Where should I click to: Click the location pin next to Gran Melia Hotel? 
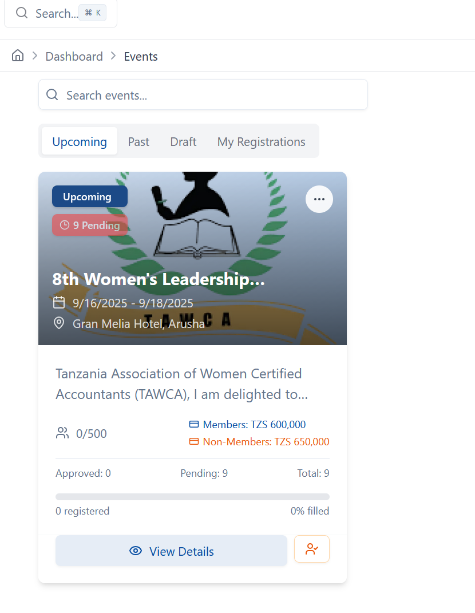tap(59, 323)
